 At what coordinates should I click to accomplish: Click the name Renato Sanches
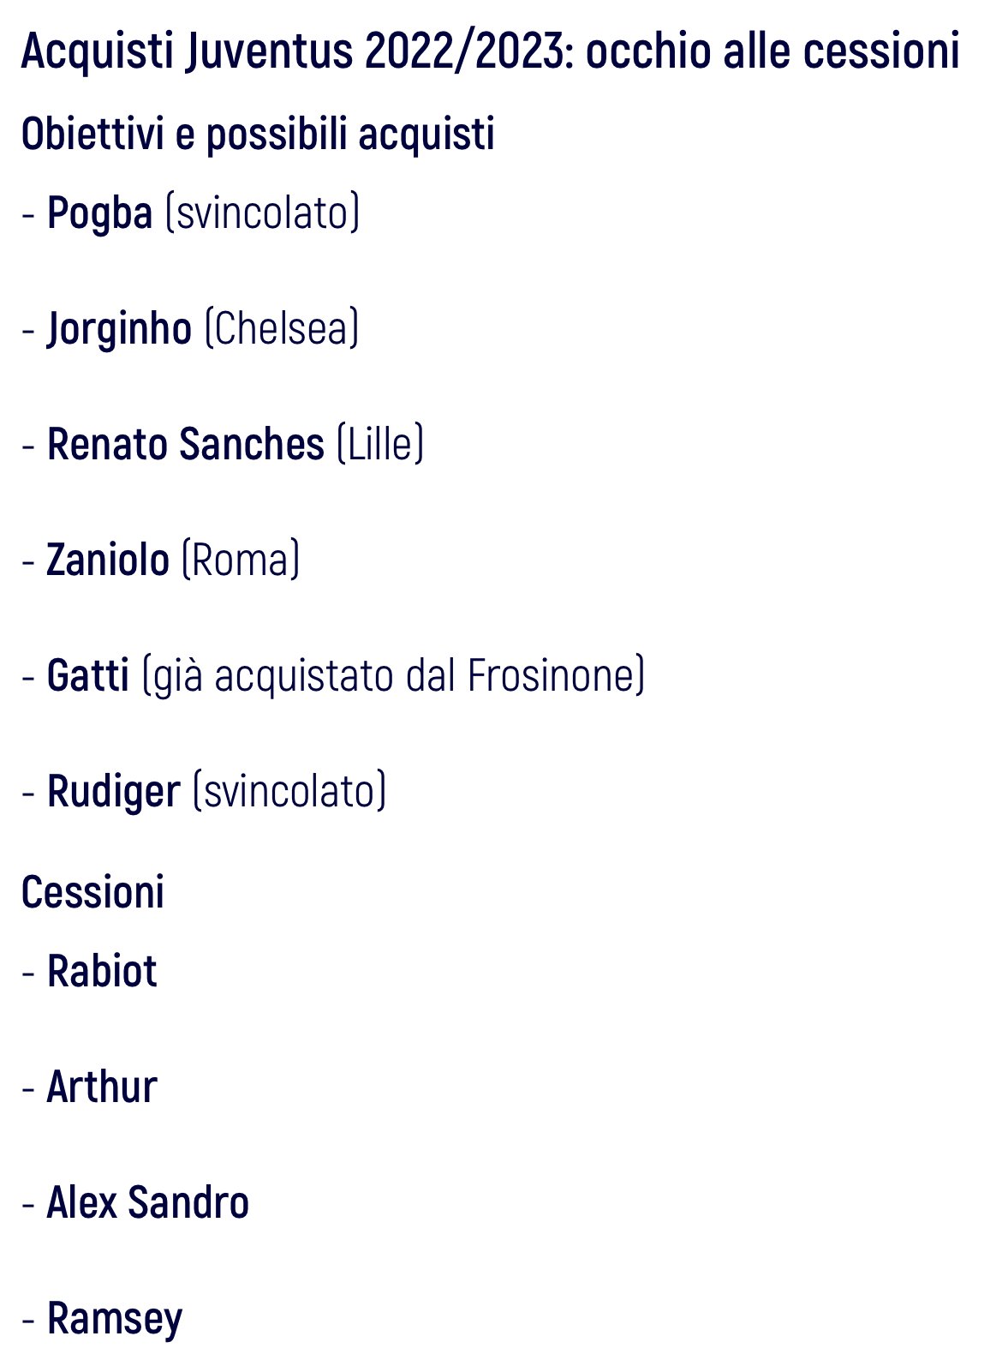pyautogui.click(x=186, y=444)
